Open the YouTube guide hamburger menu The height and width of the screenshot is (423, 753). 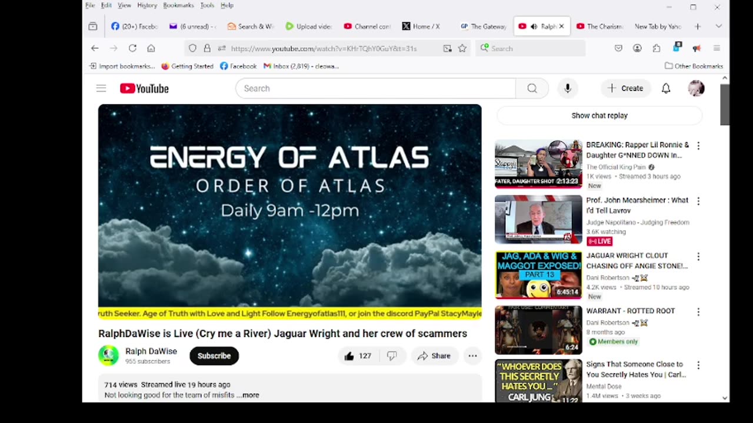click(x=101, y=88)
